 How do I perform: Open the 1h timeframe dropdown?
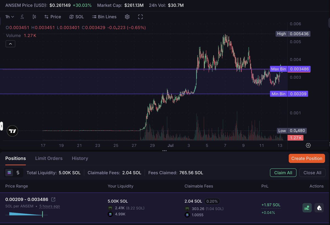click(x=10, y=17)
